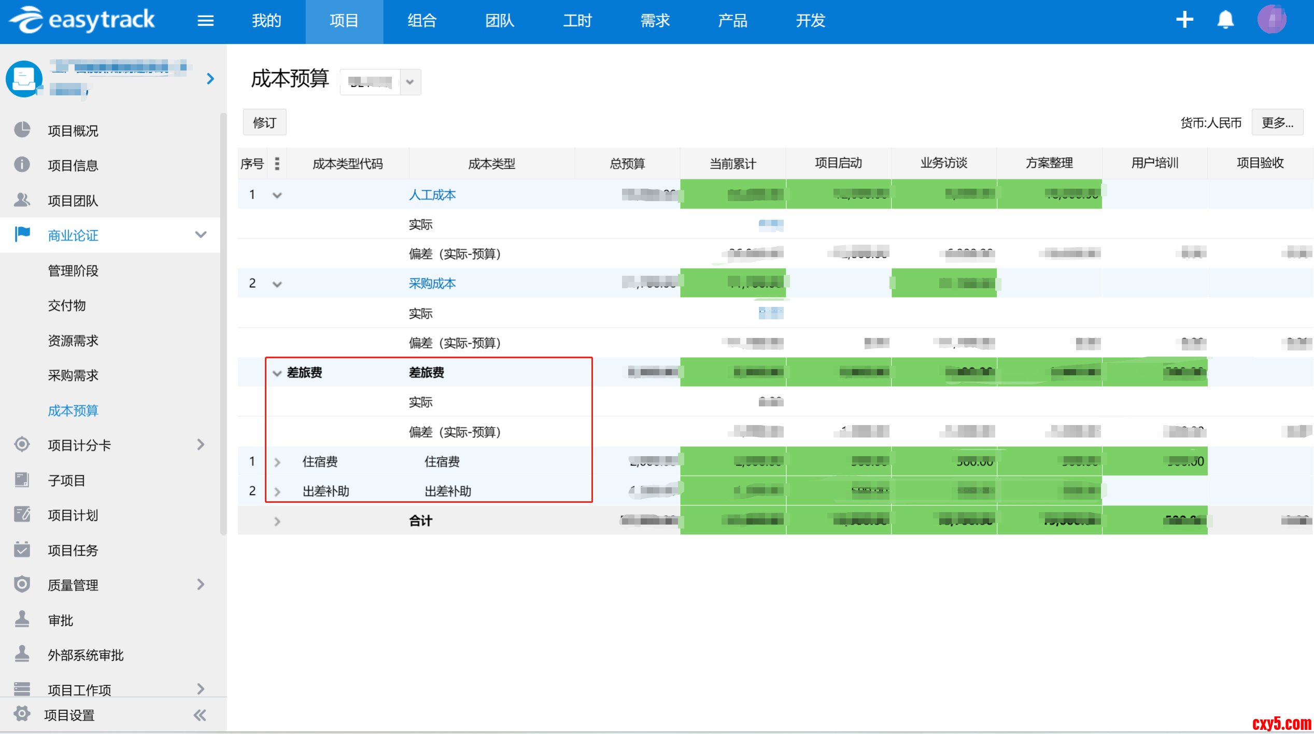This screenshot has height=734, width=1314.
Task: Expand the 合计 row
Action: click(x=277, y=521)
